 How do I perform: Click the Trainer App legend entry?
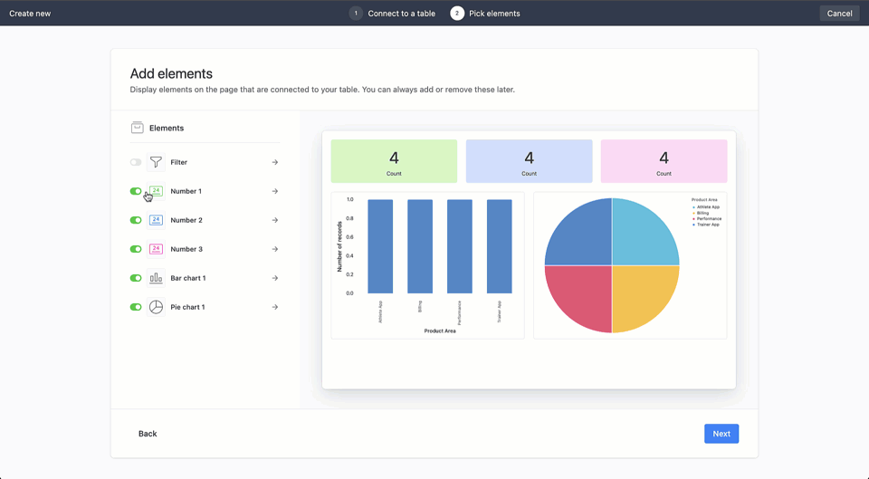pyautogui.click(x=706, y=225)
